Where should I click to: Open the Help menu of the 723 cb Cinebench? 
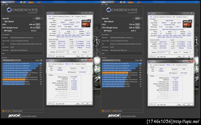point(107,4)
